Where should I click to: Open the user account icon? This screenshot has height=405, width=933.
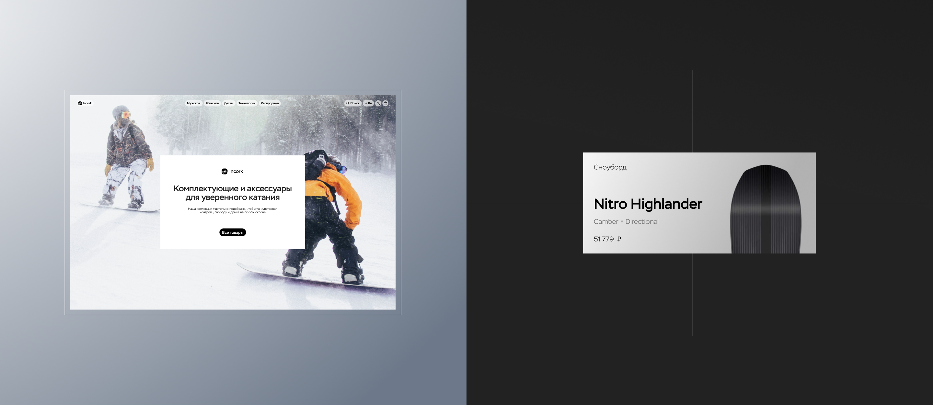(x=378, y=103)
